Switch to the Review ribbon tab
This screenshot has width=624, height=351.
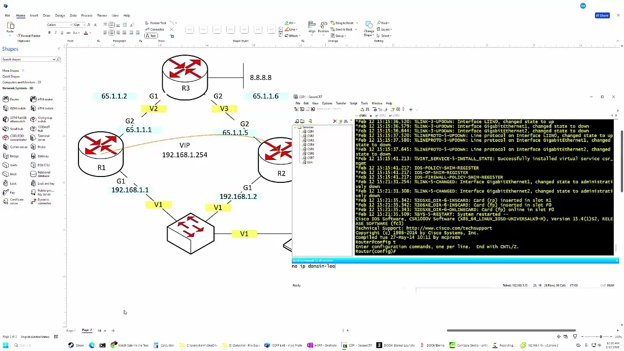(102, 16)
